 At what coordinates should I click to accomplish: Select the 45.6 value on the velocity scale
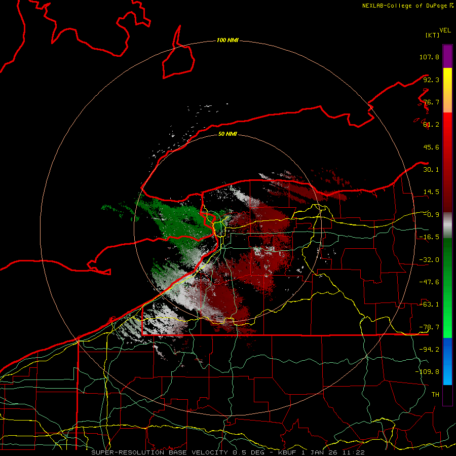point(431,147)
